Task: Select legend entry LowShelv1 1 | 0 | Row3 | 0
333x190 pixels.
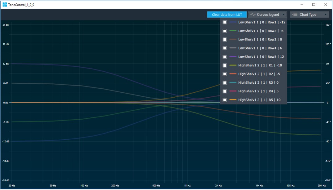Action: (x=260, y=40)
